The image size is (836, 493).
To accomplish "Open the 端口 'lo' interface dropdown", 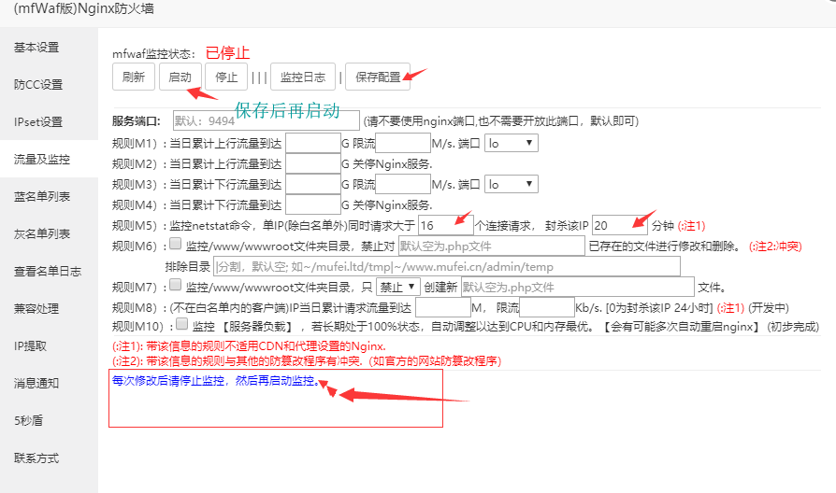I will 511,143.
